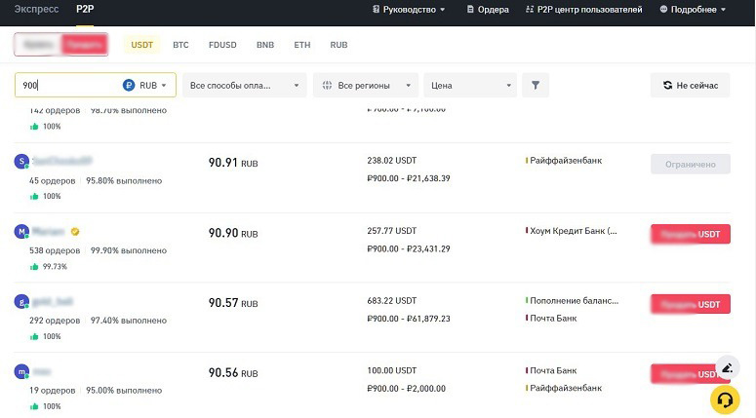Click the globe icon in regions filter
Screen dimensions: 756x418
327,85
